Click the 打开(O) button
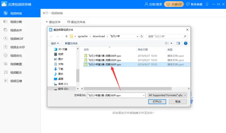226x133 pixels. 157,102
